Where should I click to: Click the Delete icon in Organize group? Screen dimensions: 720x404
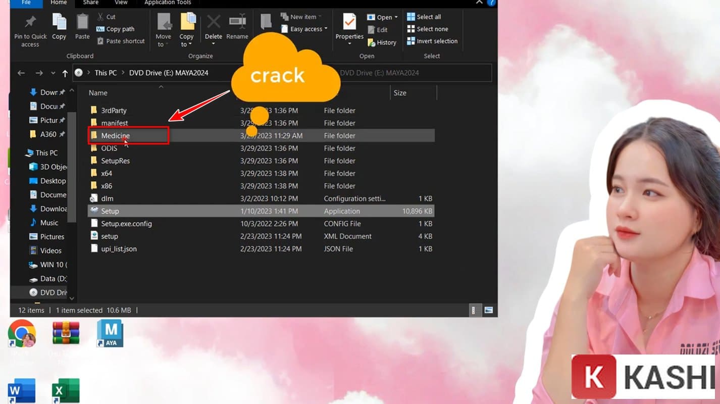[x=213, y=23]
